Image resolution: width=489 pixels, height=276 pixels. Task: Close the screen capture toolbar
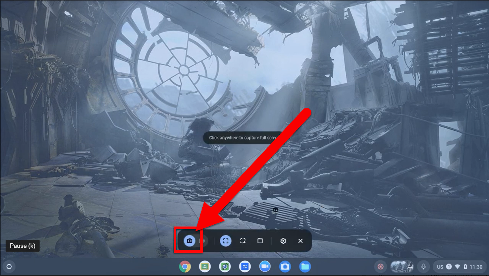point(300,241)
